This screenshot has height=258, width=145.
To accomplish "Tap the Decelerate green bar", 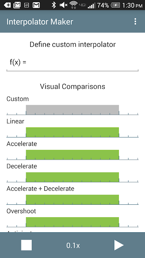I will tap(72, 177).
